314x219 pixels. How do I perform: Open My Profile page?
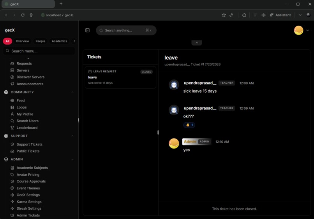(25, 114)
